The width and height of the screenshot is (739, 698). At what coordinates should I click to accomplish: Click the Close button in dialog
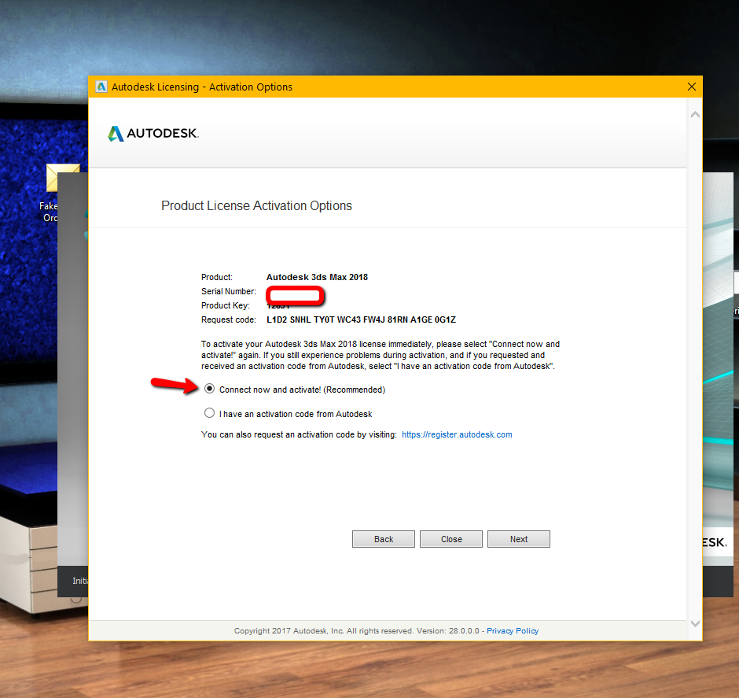451,539
